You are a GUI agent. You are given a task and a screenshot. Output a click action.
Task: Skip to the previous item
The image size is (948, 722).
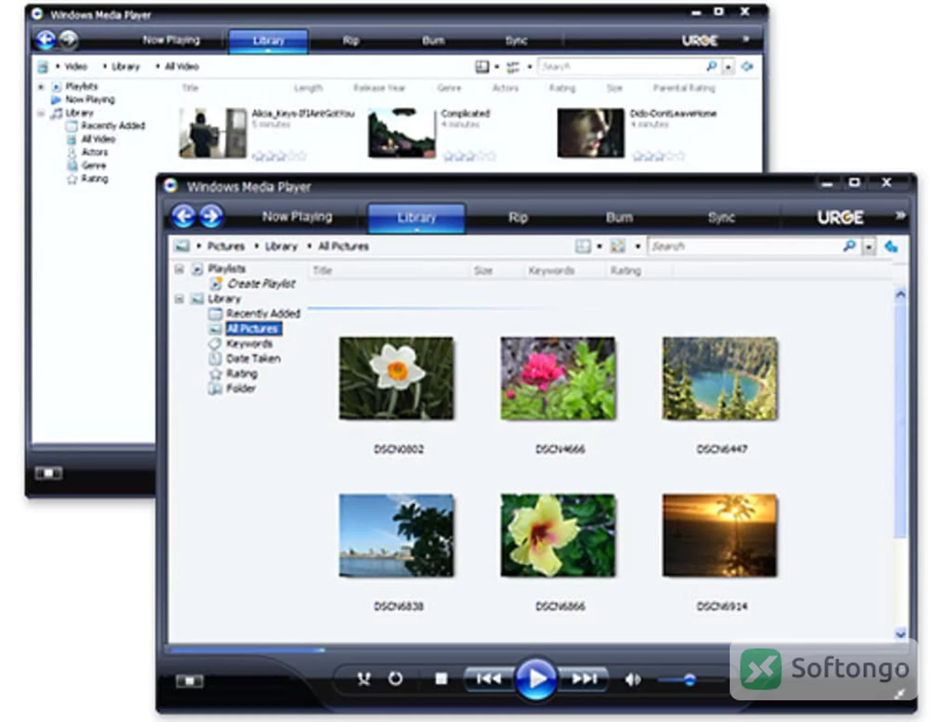[x=489, y=679]
